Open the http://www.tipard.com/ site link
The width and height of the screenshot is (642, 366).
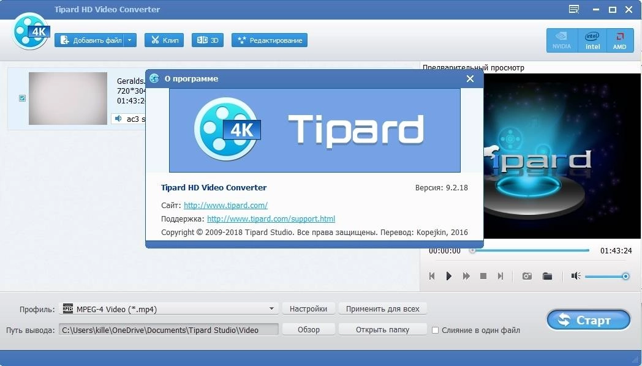[x=225, y=205]
